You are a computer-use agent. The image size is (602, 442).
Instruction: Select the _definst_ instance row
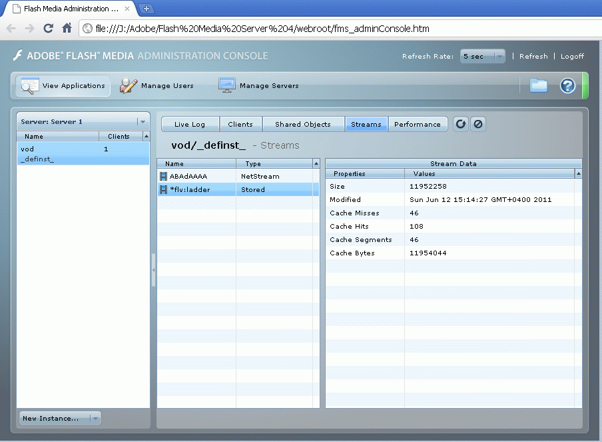[83, 159]
